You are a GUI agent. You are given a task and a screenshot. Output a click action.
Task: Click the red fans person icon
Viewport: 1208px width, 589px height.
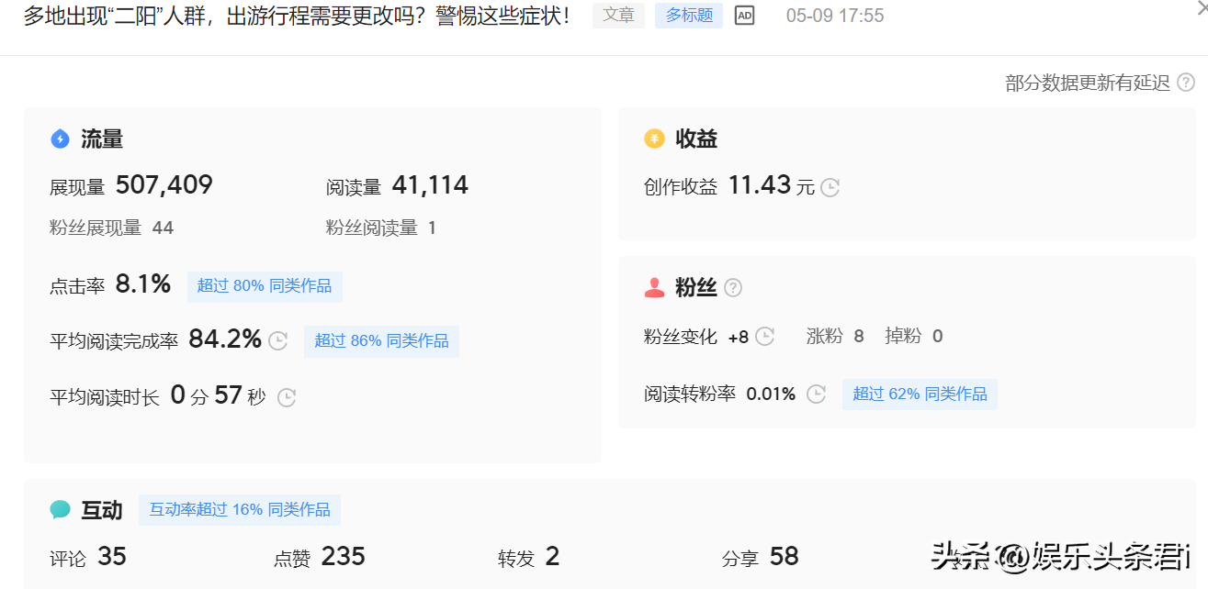(x=654, y=288)
